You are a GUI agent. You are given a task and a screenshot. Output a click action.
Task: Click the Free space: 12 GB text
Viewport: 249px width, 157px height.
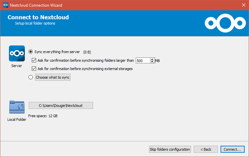click(43, 116)
